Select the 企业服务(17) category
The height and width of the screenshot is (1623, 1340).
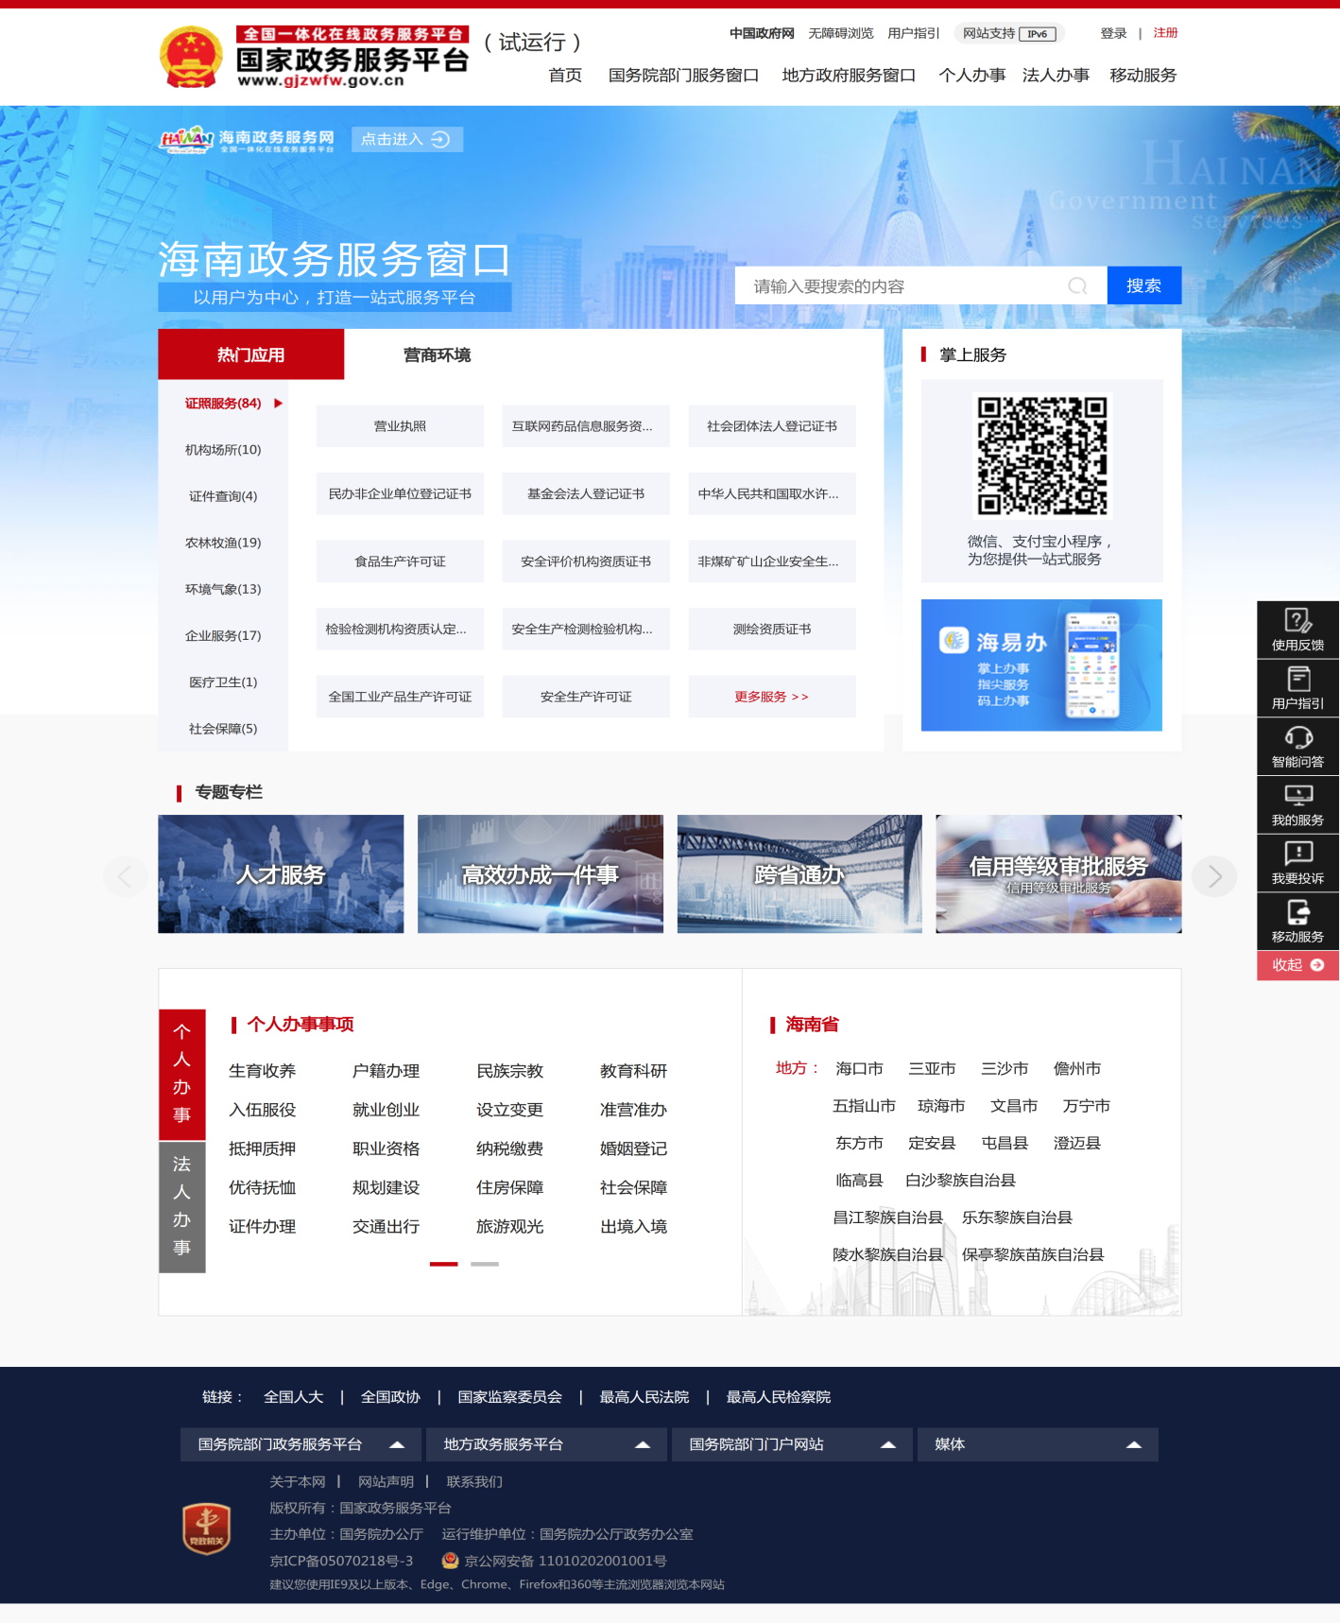223,635
